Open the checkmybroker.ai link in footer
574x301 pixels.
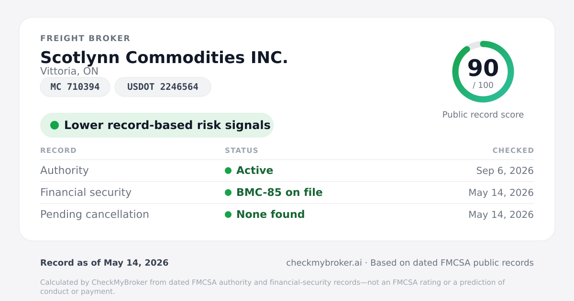tap(324, 263)
